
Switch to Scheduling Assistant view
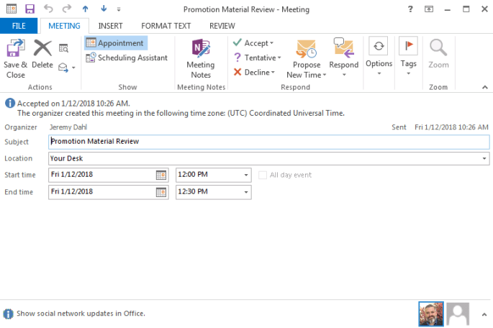pos(127,58)
